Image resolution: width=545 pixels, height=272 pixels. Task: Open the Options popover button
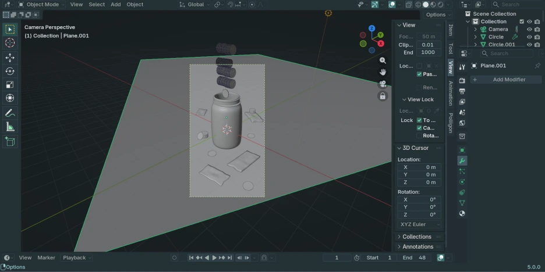coord(436,15)
